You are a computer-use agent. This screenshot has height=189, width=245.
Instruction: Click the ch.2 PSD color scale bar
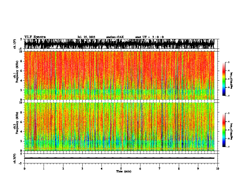224,130
